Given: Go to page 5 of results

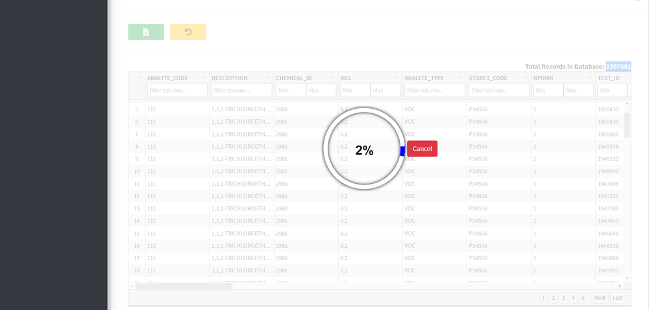Looking at the screenshot, I should coord(583,298).
